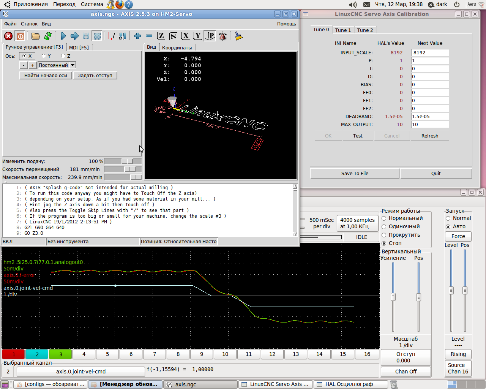Select the Y axis radio button
486x389 pixels.
pyautogui.click(x=44, y=56)
